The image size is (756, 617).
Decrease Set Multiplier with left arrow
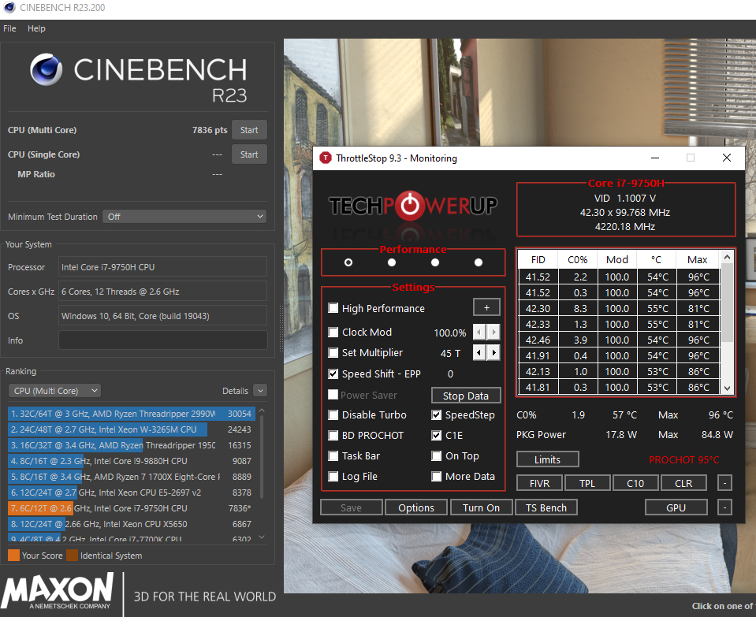(479, 352)
